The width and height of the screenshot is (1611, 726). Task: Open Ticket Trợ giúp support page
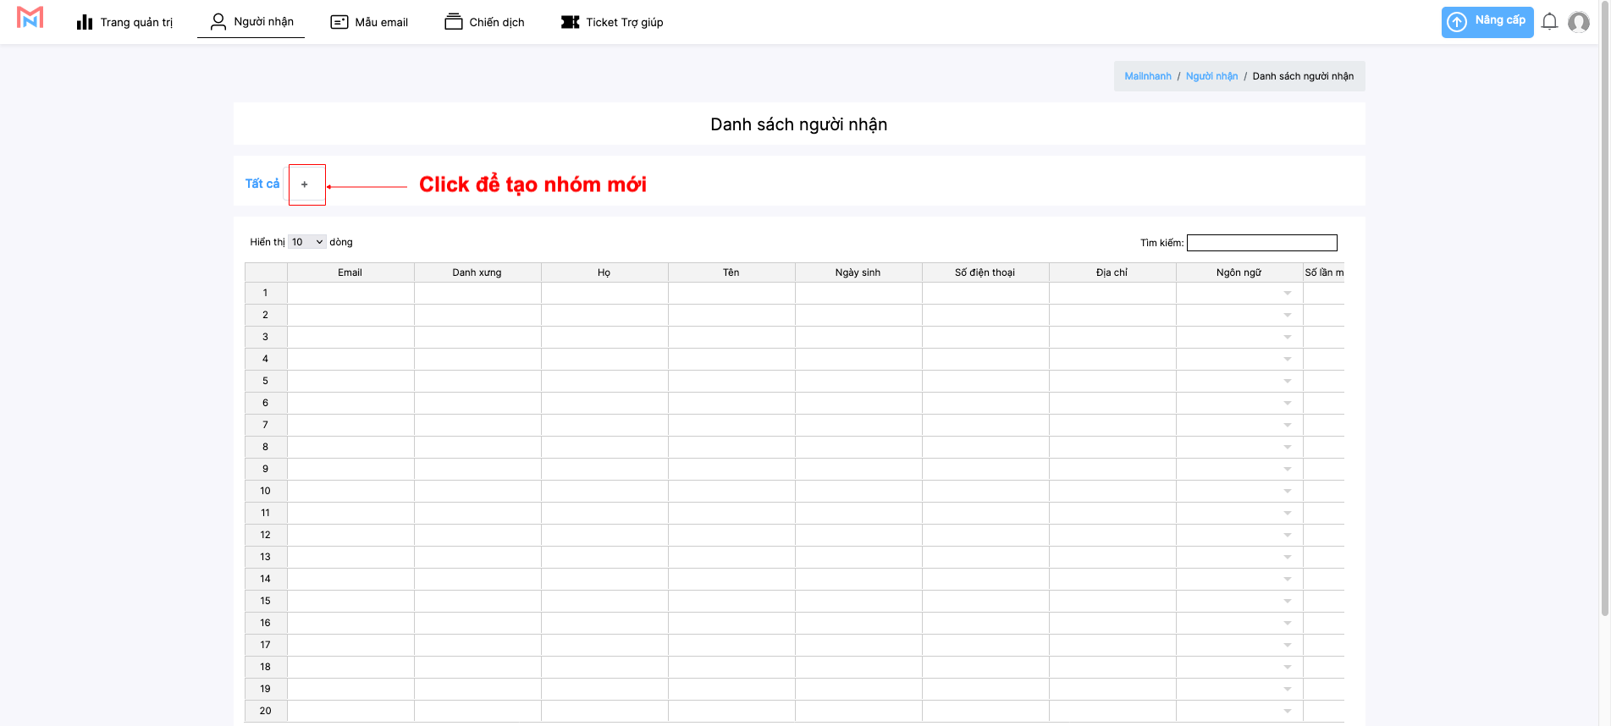(612, 22)
